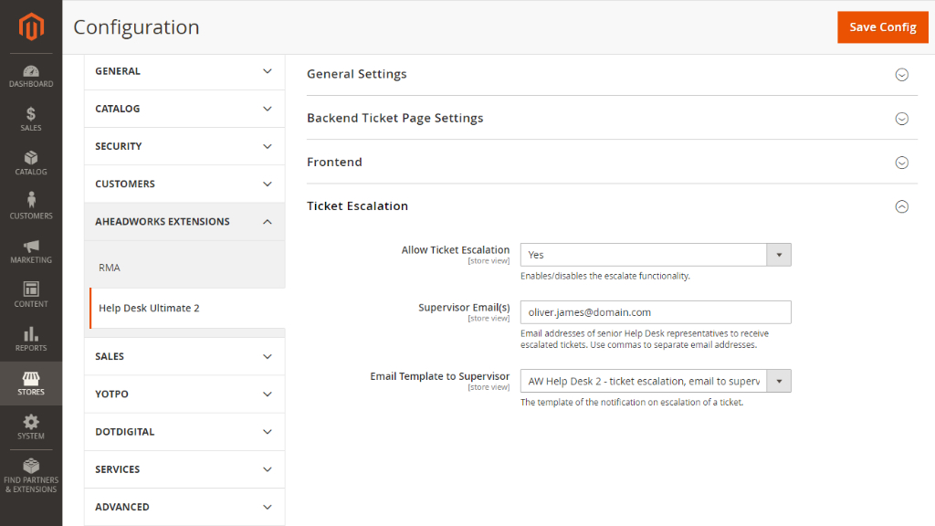This screenshot has width=935, height=526.
Task: Click the Allow Ticket Escalation label
Action: coord(456,250)
